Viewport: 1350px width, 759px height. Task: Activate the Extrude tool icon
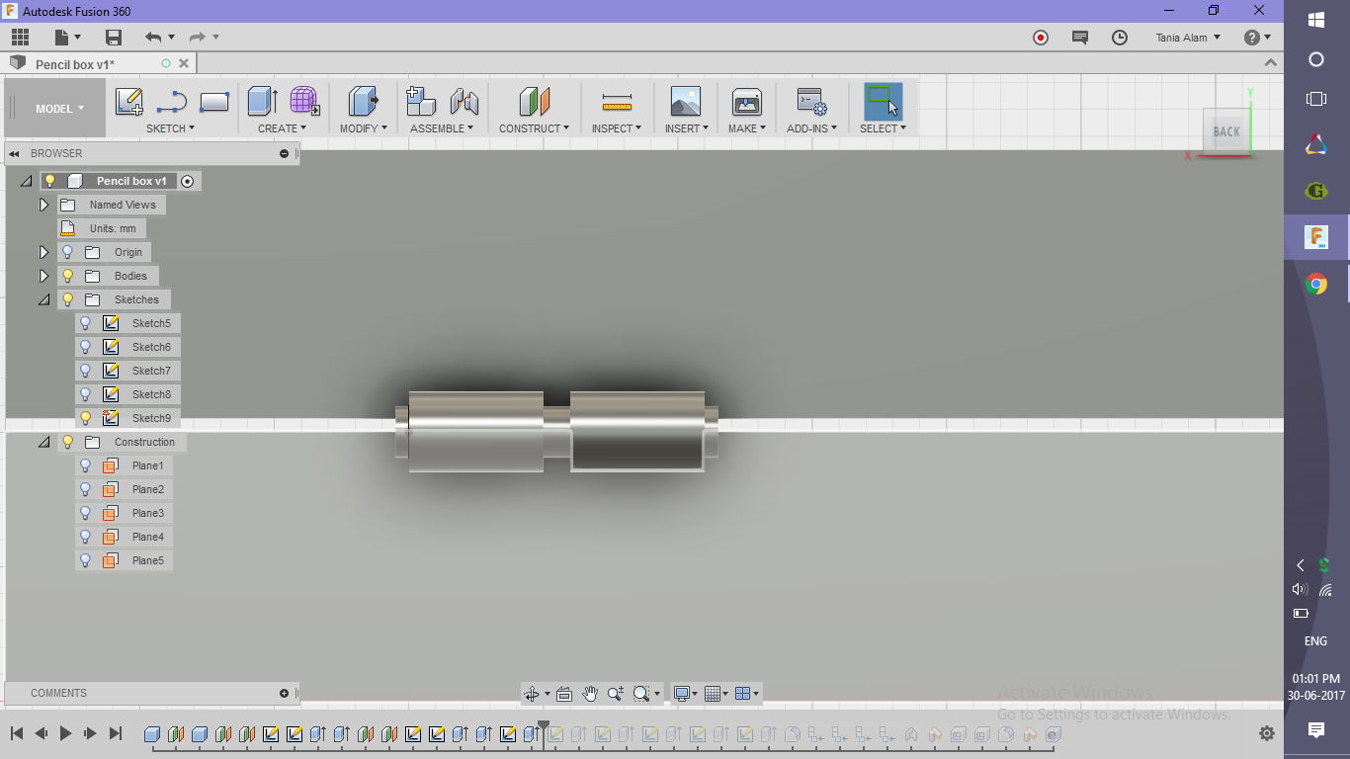point(262,102)
